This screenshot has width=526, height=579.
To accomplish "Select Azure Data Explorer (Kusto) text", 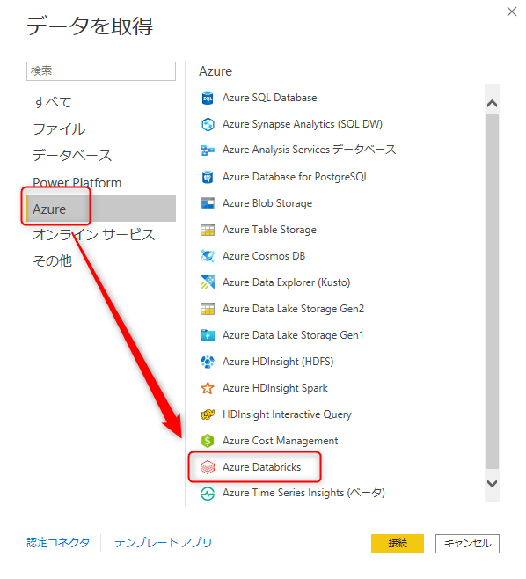I will [287, 282].
